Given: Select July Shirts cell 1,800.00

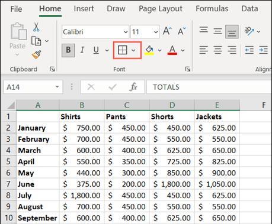Looking at the screenshot, I should (x=82, y=196).
